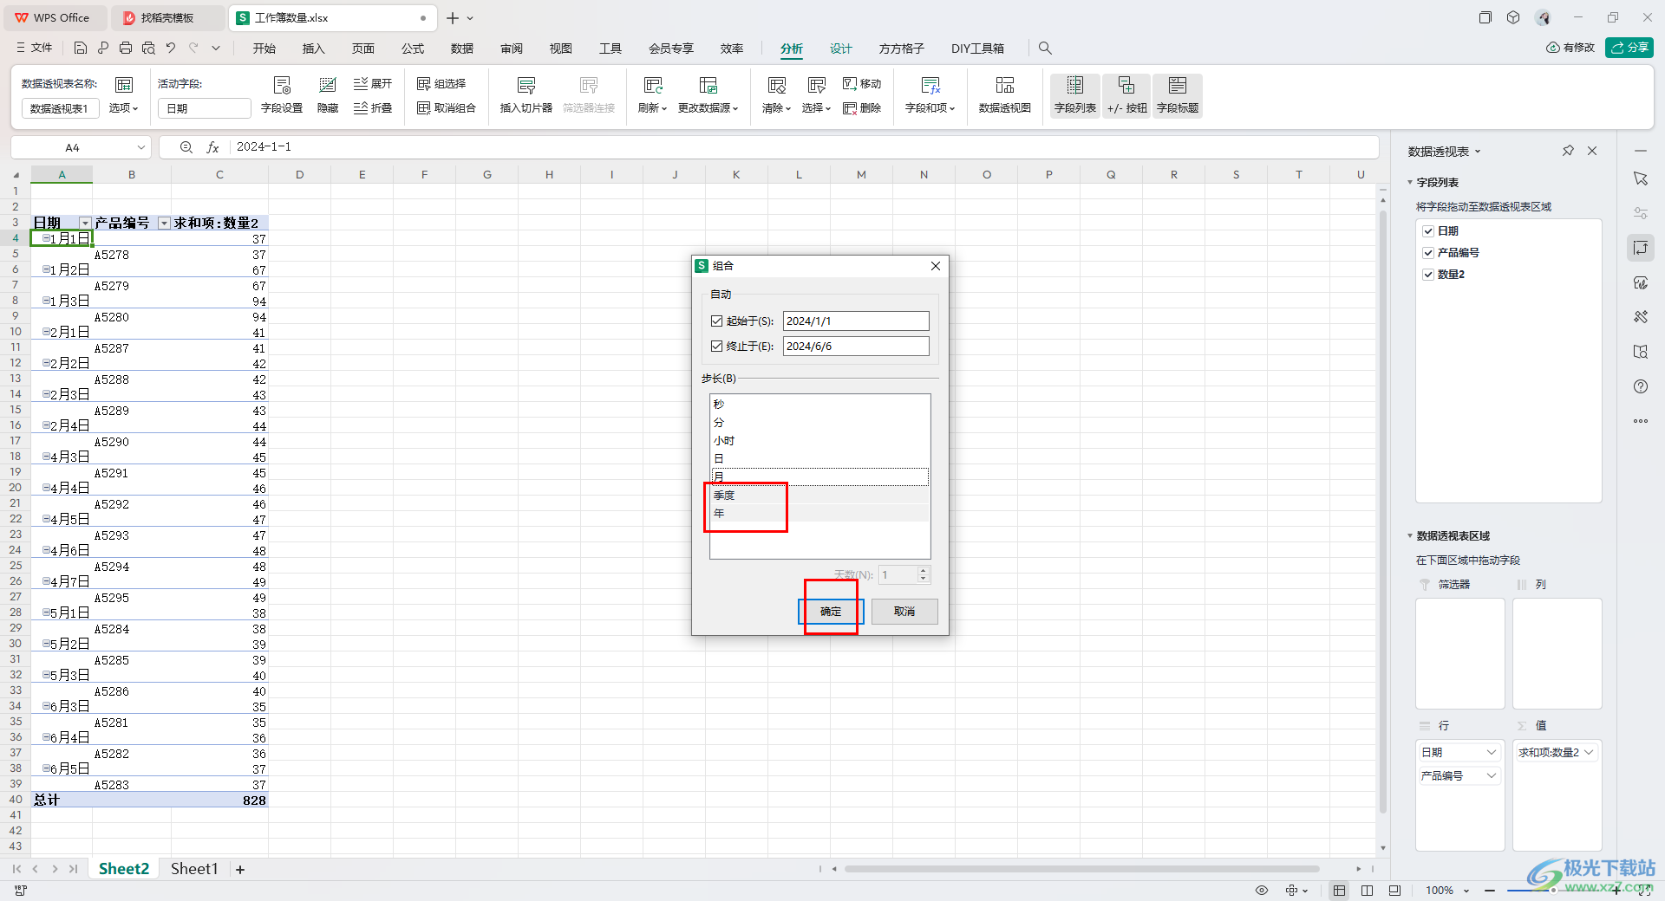Click the selection arrow icon in right sidebar
Screen dimensions: 1665x901
[1641, 178]
